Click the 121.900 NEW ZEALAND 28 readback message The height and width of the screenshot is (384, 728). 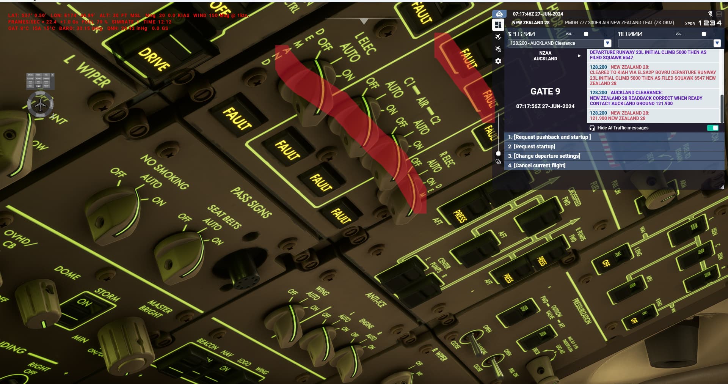pos(653,116)
